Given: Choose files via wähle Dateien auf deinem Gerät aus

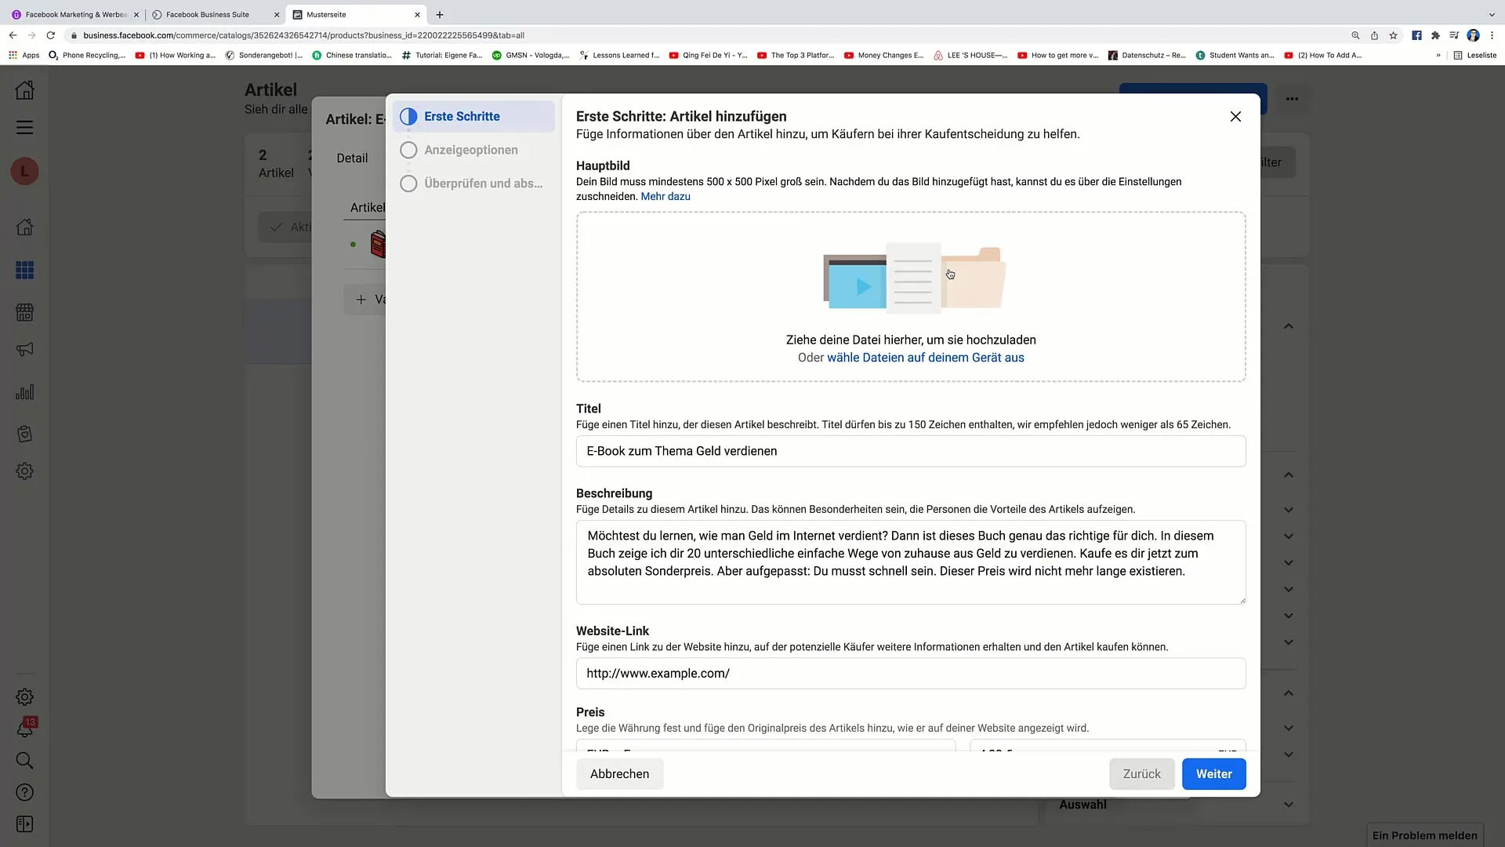Looking at the screenshot, I should coord(925,358).
